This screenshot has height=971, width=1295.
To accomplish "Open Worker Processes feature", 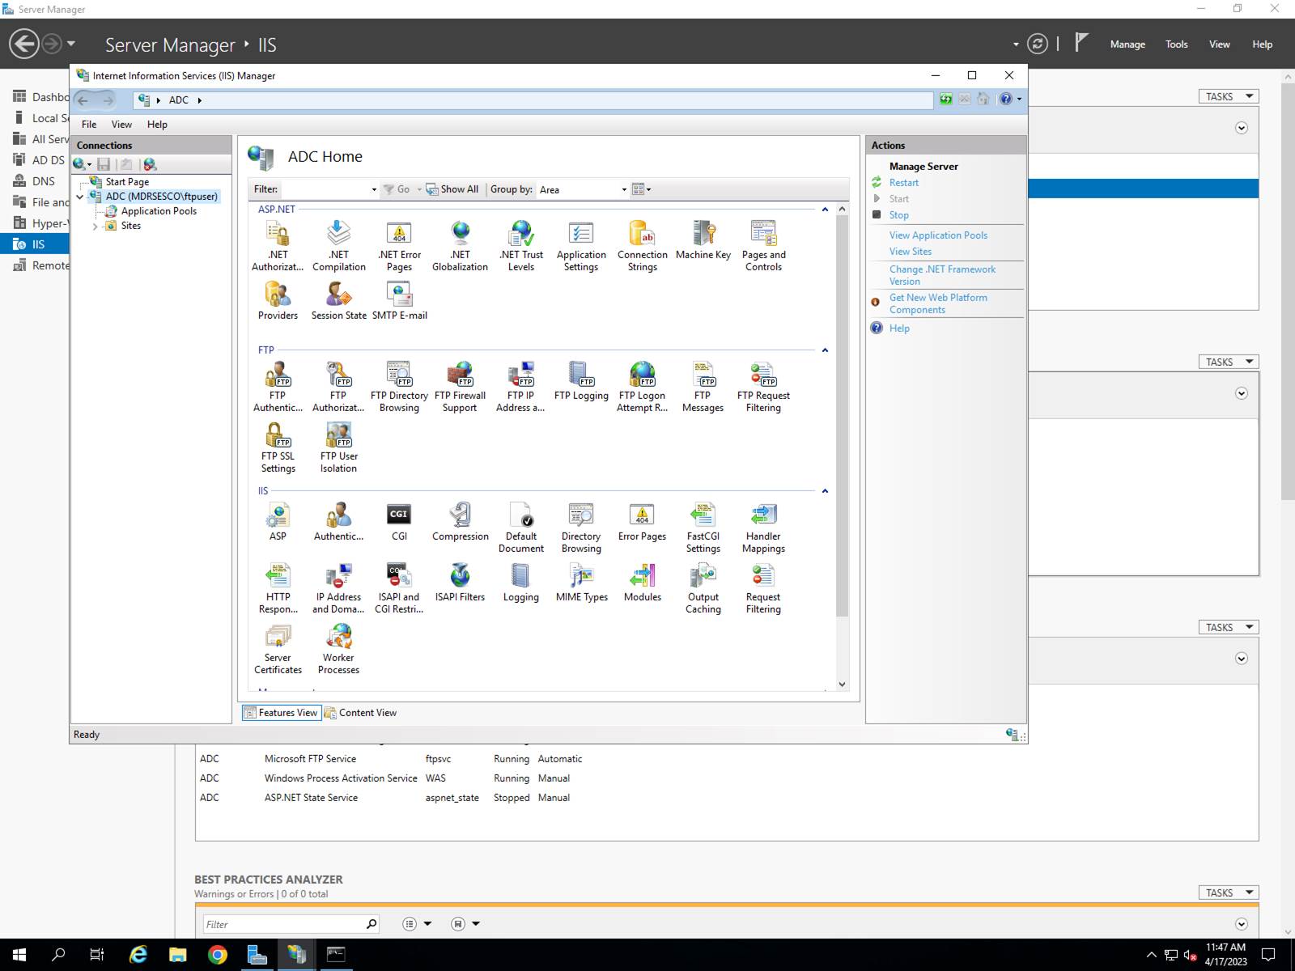I will coord(338,649).
